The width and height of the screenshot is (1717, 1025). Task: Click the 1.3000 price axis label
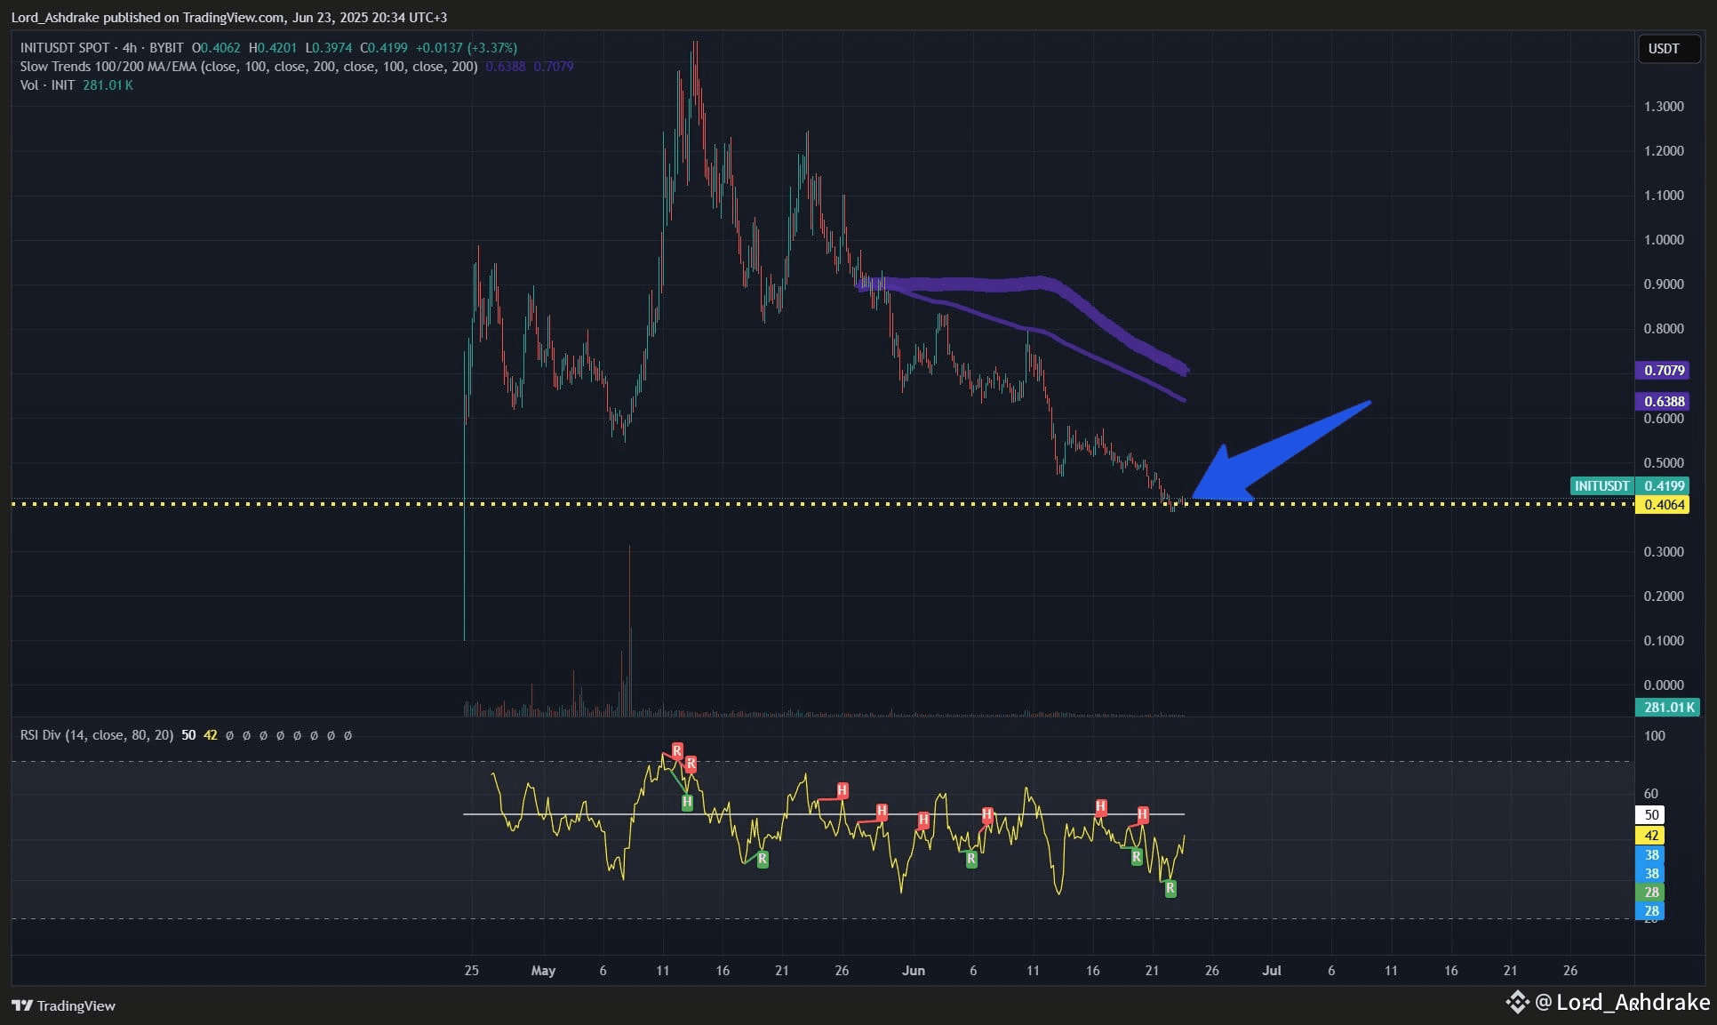(1664, 107)
